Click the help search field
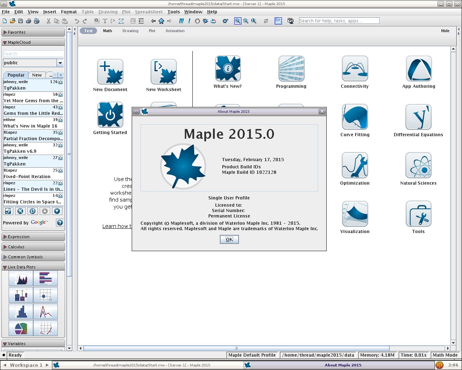462x370 pixels. pyautogui.click(x=339, y=21)
